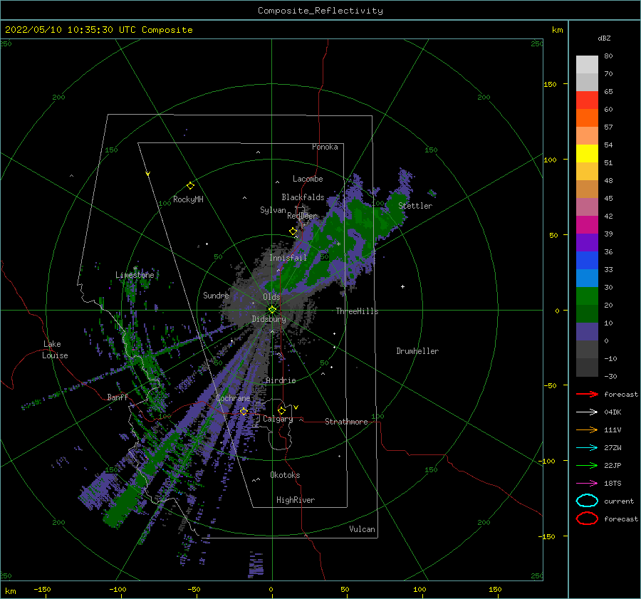The image size is (641, 599).
Task: Click the Stettler town label
Action: point(415,206)
